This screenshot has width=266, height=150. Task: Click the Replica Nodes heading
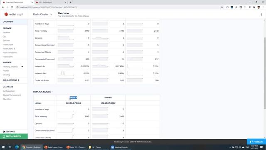pyautogui.click(x=42, y=92)
